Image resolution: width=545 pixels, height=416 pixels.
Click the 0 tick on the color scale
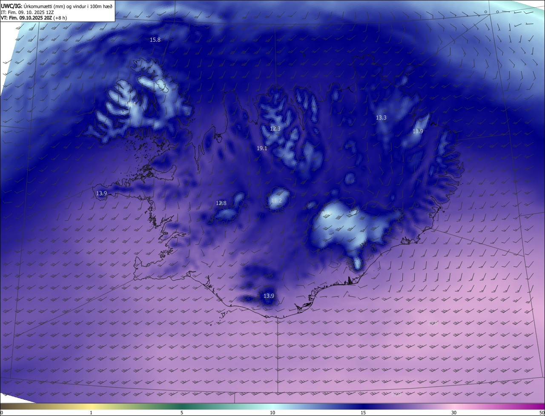[2, 413]
